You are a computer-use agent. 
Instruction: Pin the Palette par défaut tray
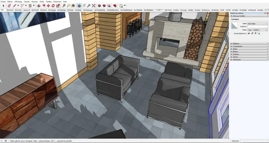pyautogui.click(x=265, y=13)
